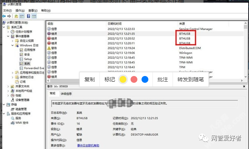This screenshot has width=249, height=149.
Task: Open the 帮助(H) menu
Action: [x=46, y=11]
